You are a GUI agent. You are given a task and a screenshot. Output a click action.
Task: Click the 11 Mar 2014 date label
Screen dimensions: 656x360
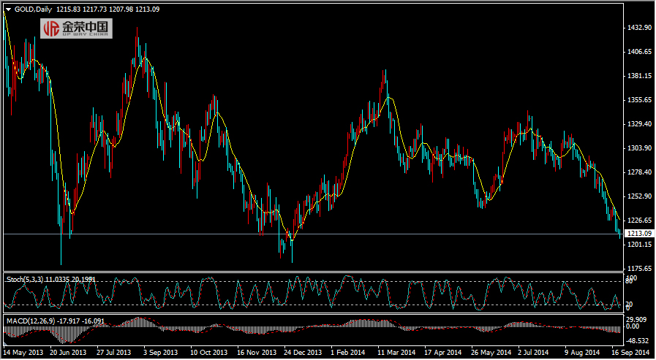pos(396,352)
